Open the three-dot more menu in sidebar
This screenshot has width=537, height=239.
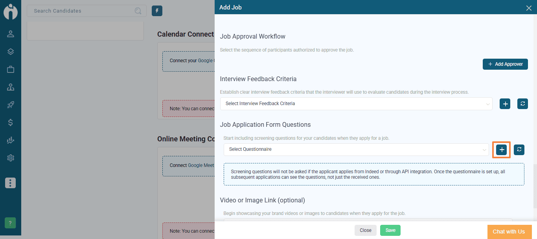coord(11,183)
